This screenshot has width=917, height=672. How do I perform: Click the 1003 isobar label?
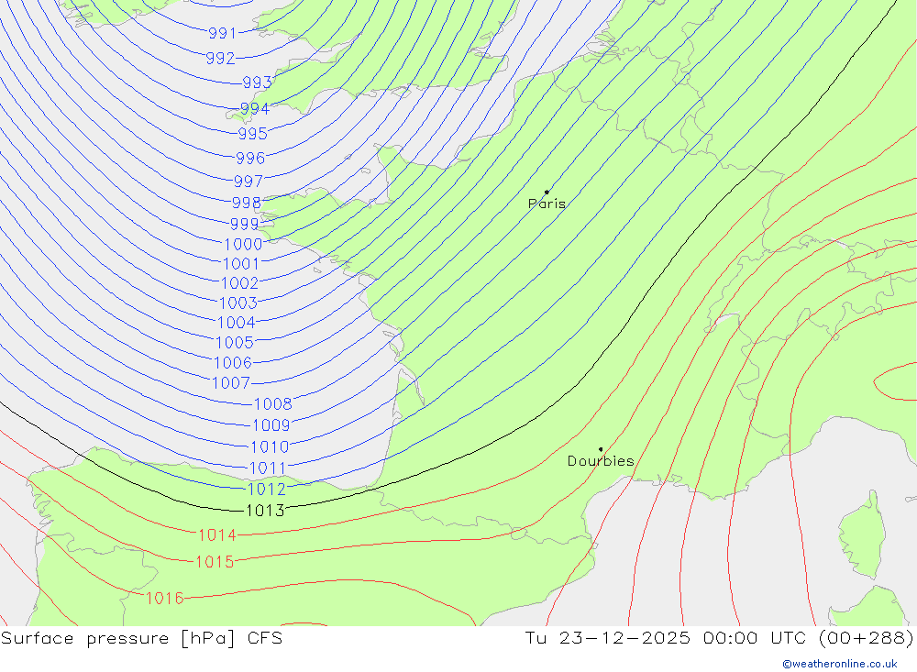(x=238, y=303)
